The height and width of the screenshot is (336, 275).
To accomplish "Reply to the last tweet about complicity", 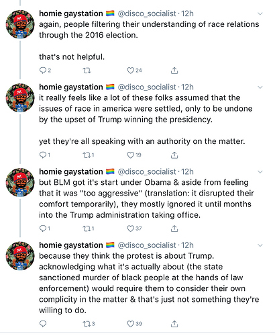I will coord(43,324).
